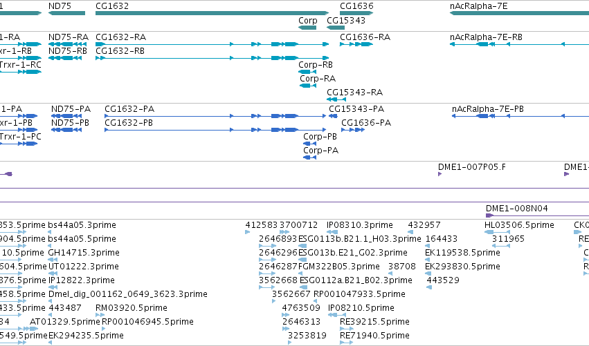Select EST RM03920.5prime
This screenshot has height=346, width=589.
point(132,309)
